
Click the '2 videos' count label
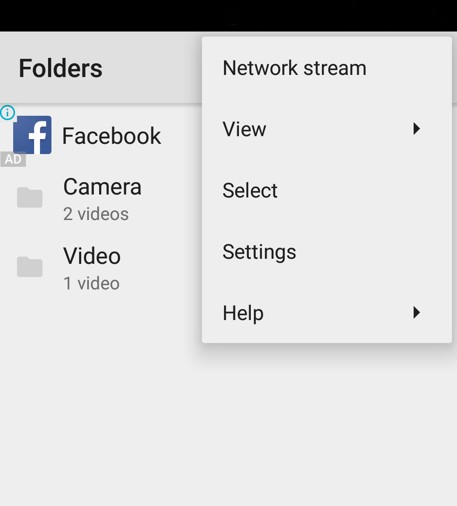pos(96,214)
